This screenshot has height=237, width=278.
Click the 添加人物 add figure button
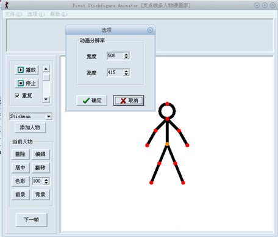coord(30,128)
